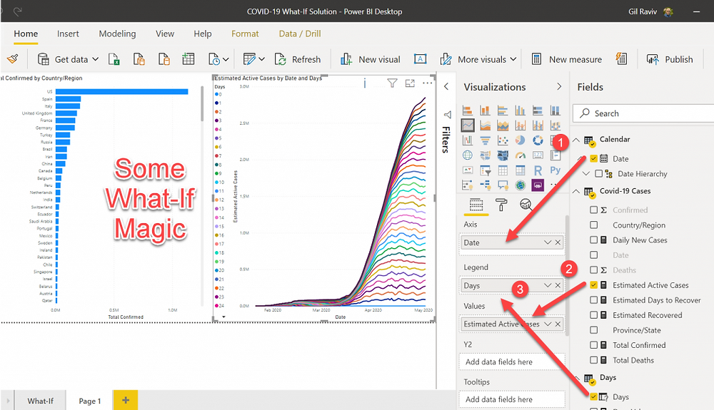This screenshot has height=410, width=714.
Task: Click the filter icon on chart header
Action: click(392, 83)
